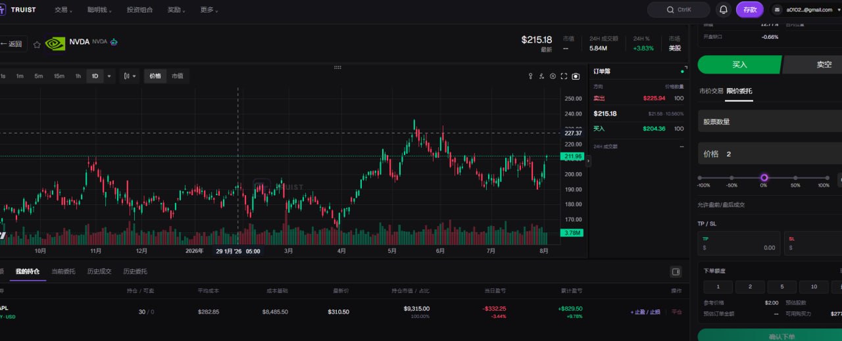
Task: Expand the 奖励 dropdown
Action: pyautogui.click(x=176, y=10)
